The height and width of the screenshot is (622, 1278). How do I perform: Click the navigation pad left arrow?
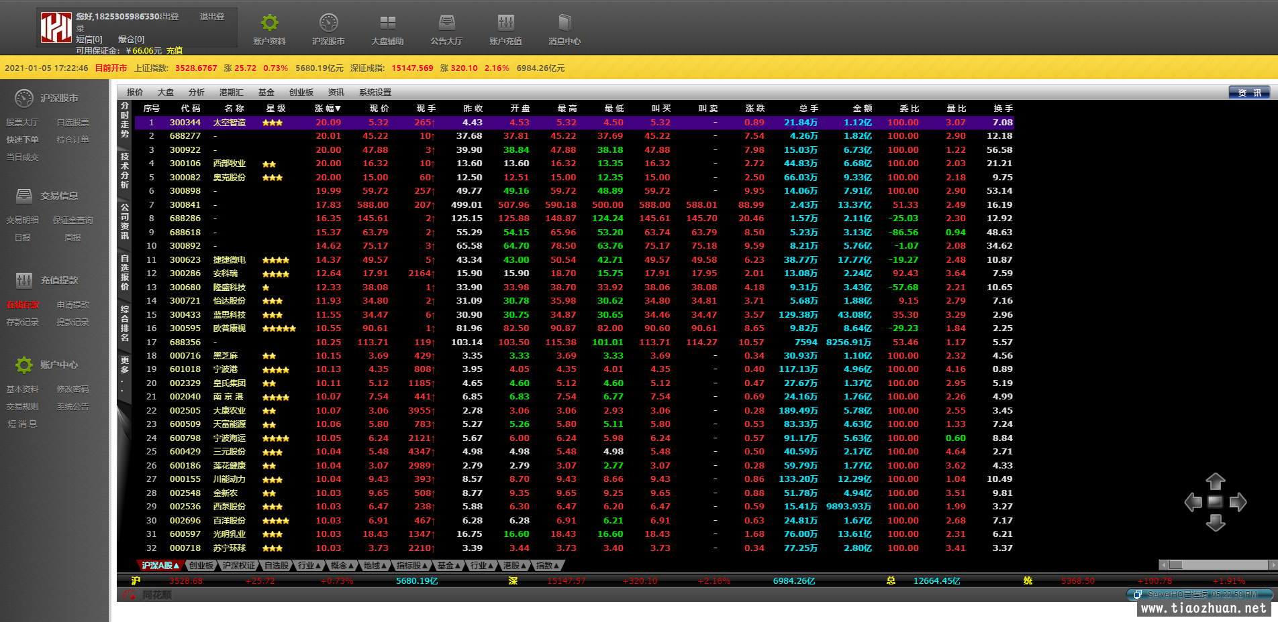[1193, 502]
